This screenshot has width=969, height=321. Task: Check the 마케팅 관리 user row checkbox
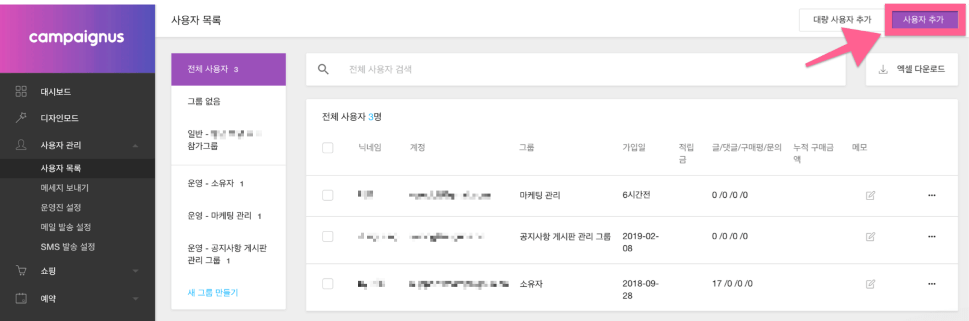(328, 195)
